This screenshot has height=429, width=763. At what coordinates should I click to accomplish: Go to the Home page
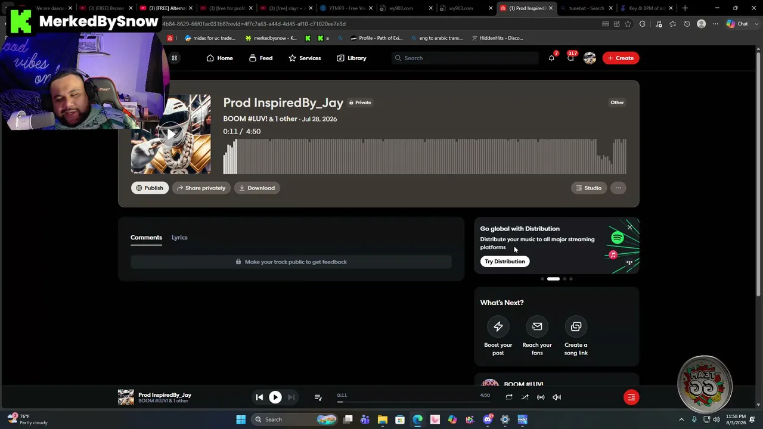(x=219, y=58)
